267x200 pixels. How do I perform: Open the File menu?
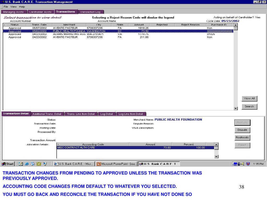click(x=6, y=7)
